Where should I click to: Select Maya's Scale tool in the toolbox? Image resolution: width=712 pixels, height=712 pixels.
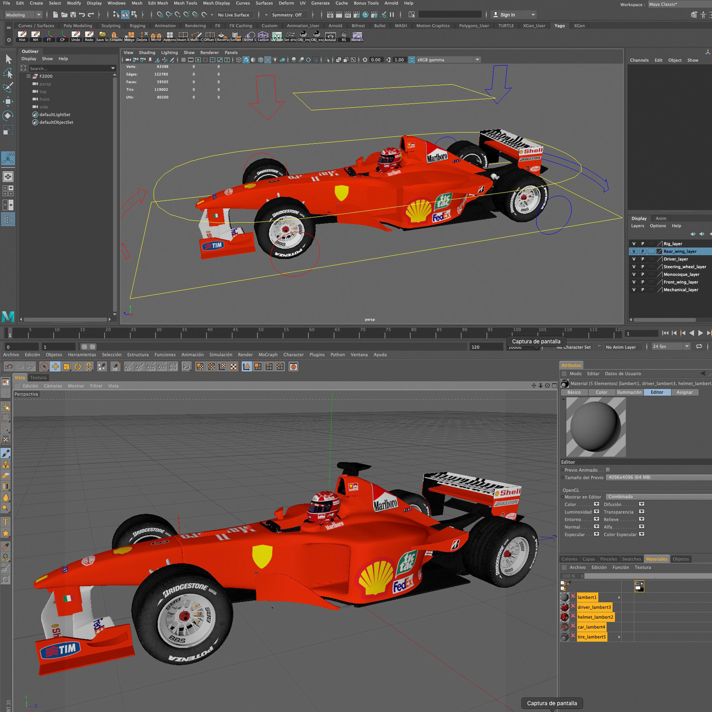8,130
